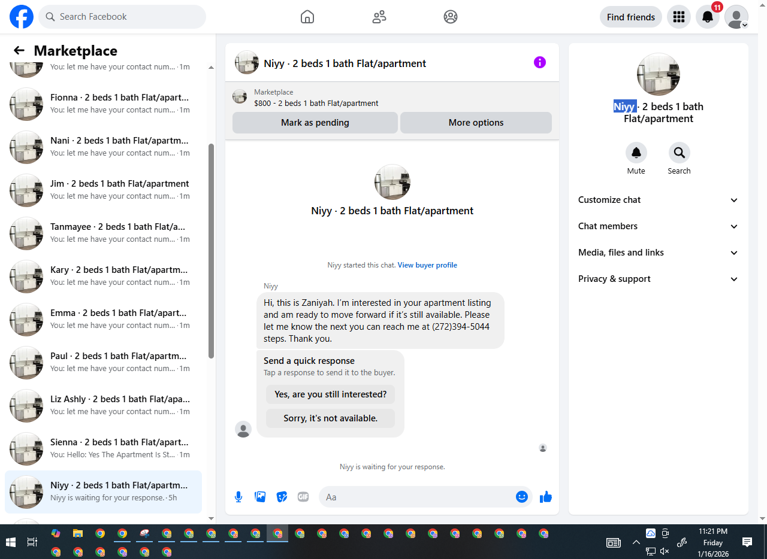This screenshot has width=767, height=559.
Task: Attach a photo file icon
Action: tap(260, 497)
